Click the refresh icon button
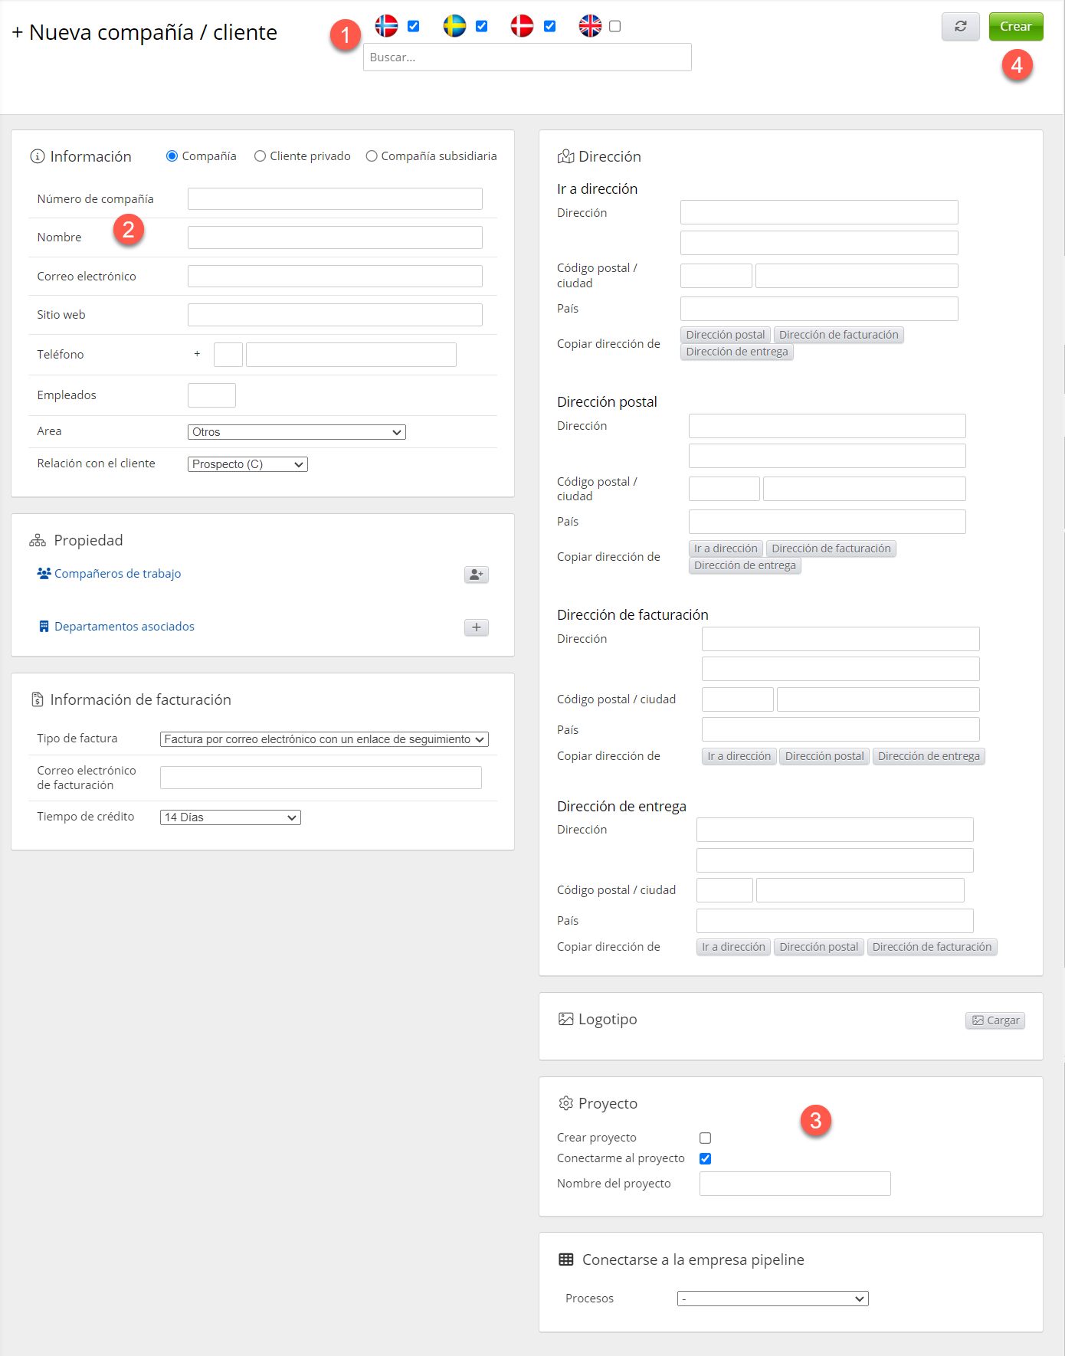 coord(960,27)
